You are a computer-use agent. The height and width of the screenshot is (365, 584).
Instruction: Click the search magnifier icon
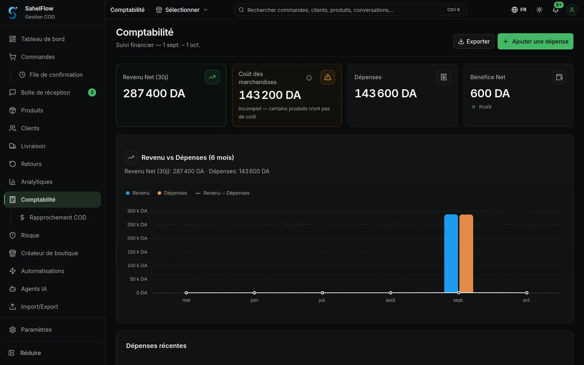click(x=241, y=10)
